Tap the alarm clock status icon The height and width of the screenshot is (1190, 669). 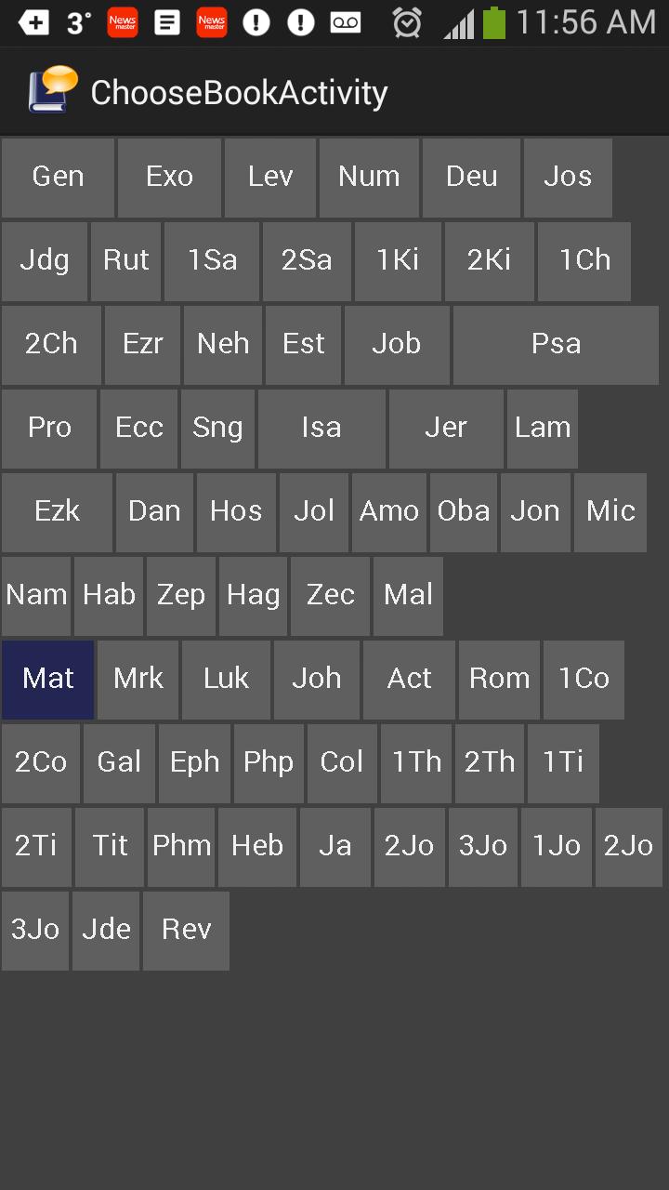[407, 22]
